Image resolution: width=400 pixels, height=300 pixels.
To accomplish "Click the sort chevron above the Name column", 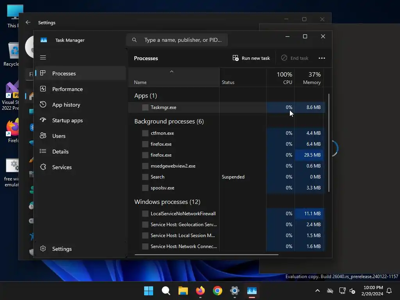I will click(172, 71).
